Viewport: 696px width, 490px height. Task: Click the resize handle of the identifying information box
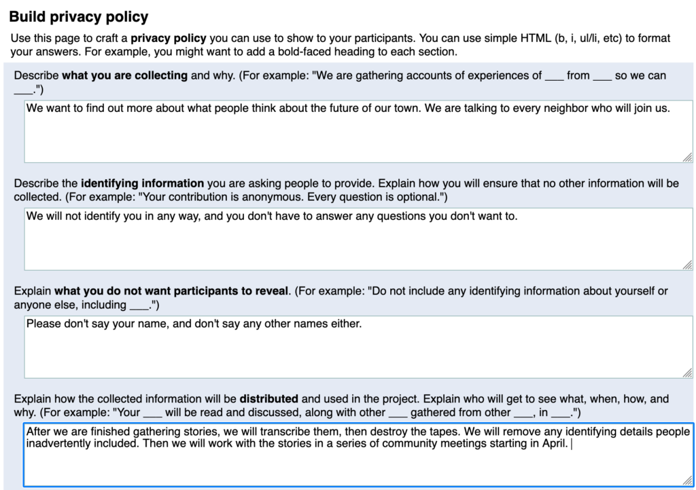point(687,265)
